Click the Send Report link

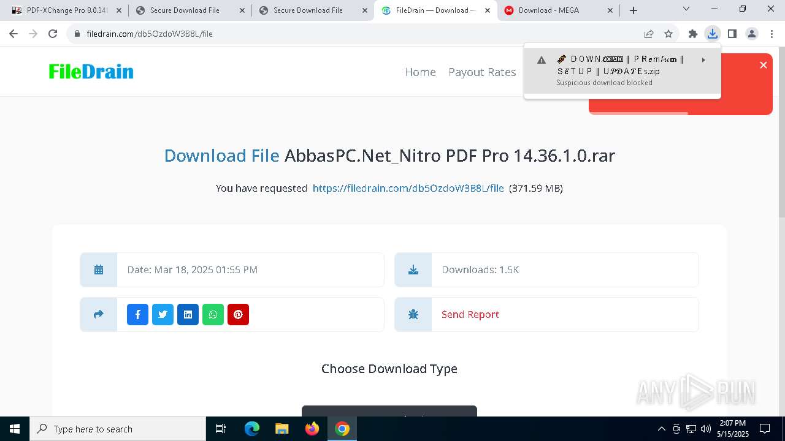pyautogui.click(x=470, y=314)
